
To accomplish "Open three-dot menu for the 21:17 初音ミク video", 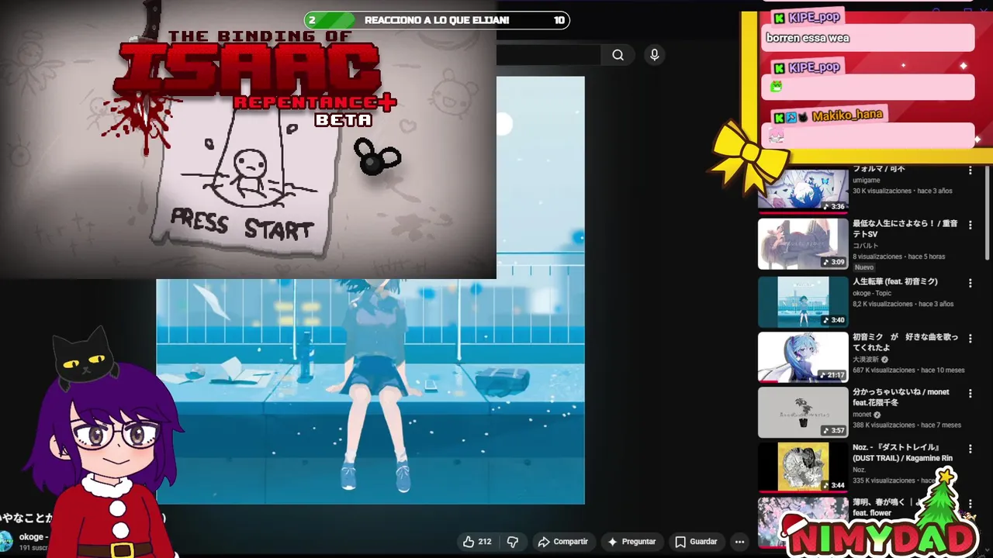I will (970, 339).
